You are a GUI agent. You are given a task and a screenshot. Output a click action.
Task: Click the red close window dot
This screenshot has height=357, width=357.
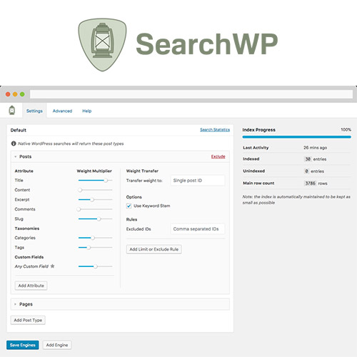click(8, 94)
